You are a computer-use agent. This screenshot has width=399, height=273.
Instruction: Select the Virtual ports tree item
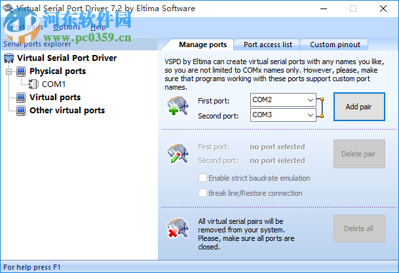55,98
